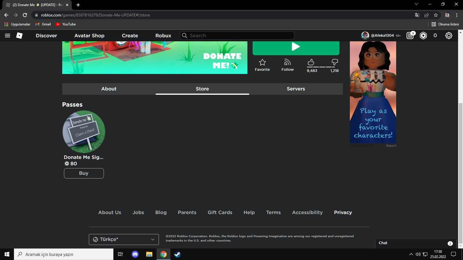Open the Accessibility footer link
The width and height of the screenshot is (463, 260).
(307, 212)
